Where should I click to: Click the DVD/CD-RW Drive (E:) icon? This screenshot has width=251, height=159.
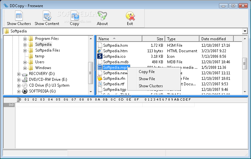pos(25,79)
